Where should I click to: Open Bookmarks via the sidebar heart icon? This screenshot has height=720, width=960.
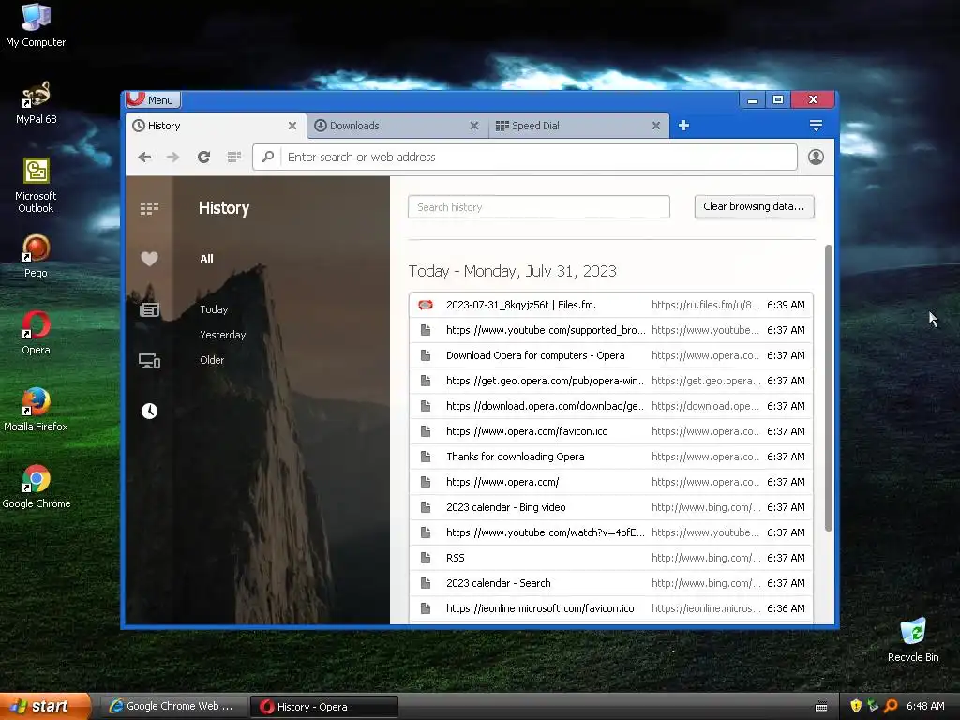point(149,259)
